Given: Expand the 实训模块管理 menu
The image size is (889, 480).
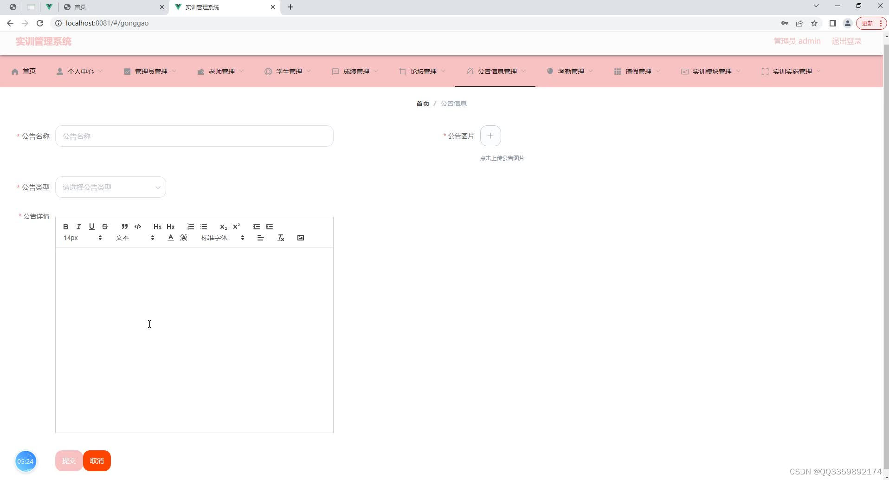Looking at the screenshot, I should [x=711, y=71].
